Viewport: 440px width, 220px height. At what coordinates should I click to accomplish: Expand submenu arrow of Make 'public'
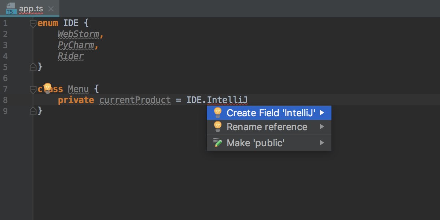pos(322,143)
